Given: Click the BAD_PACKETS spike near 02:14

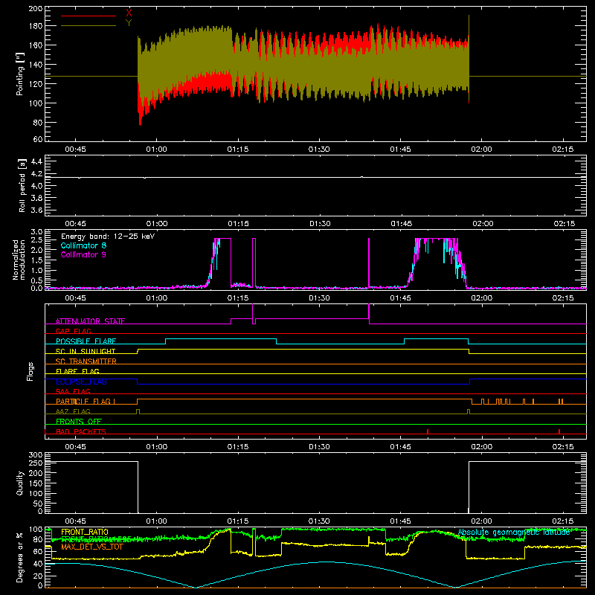Looking at the screenshot, I should tap(559, 431).
